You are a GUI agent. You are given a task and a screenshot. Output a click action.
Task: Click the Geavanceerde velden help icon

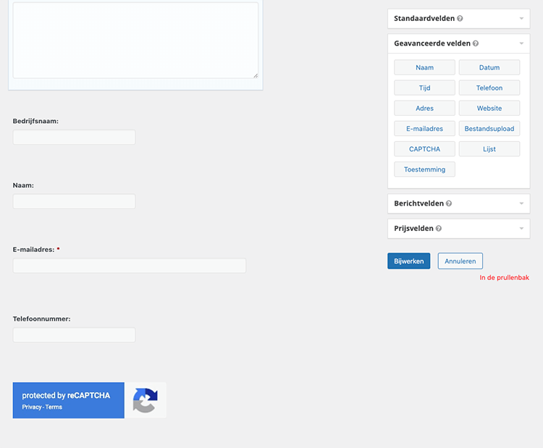pos(476,43)
